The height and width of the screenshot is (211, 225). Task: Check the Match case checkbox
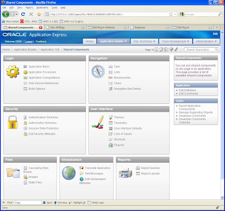coord(89,203)
